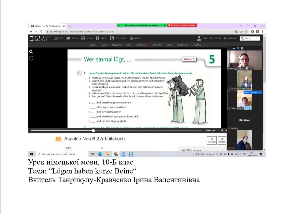293x214 pixels.
Task: Click the Share button
Action: pyautogui.click(x=222, y=140)
